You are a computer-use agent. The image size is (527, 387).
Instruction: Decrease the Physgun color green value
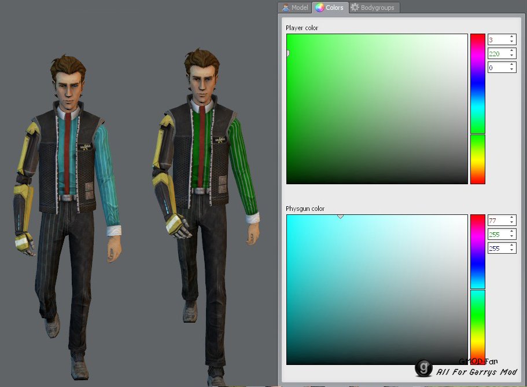tap(511, 236)
